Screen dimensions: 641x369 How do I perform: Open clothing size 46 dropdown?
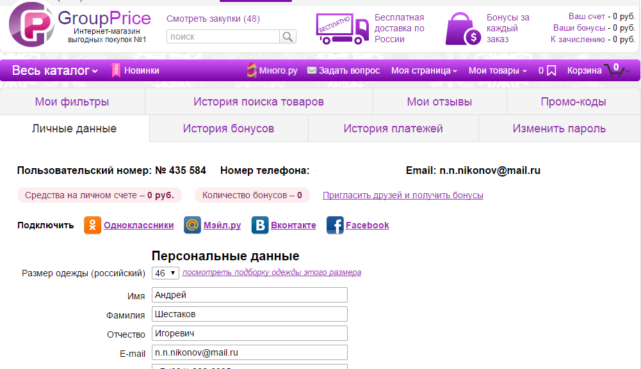[x=165, y=273]
